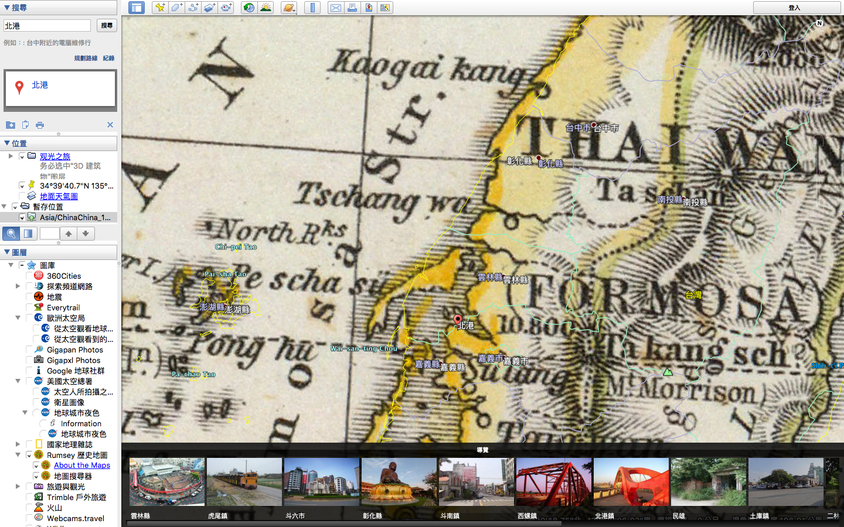
Task: Enable the 地面天氣圖 checkbox
Action: pos(22,196)
